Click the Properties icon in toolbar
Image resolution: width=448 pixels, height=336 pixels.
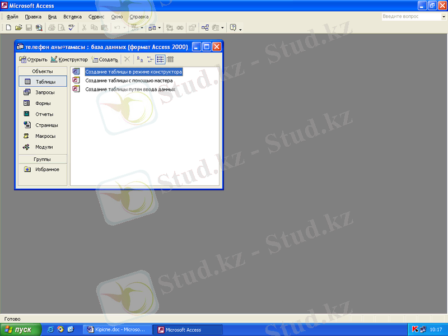click(192, 27)
